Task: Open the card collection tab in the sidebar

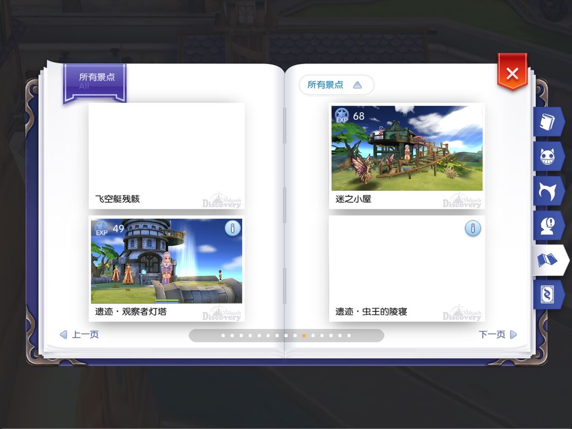Action: click(x=548, y=294)
